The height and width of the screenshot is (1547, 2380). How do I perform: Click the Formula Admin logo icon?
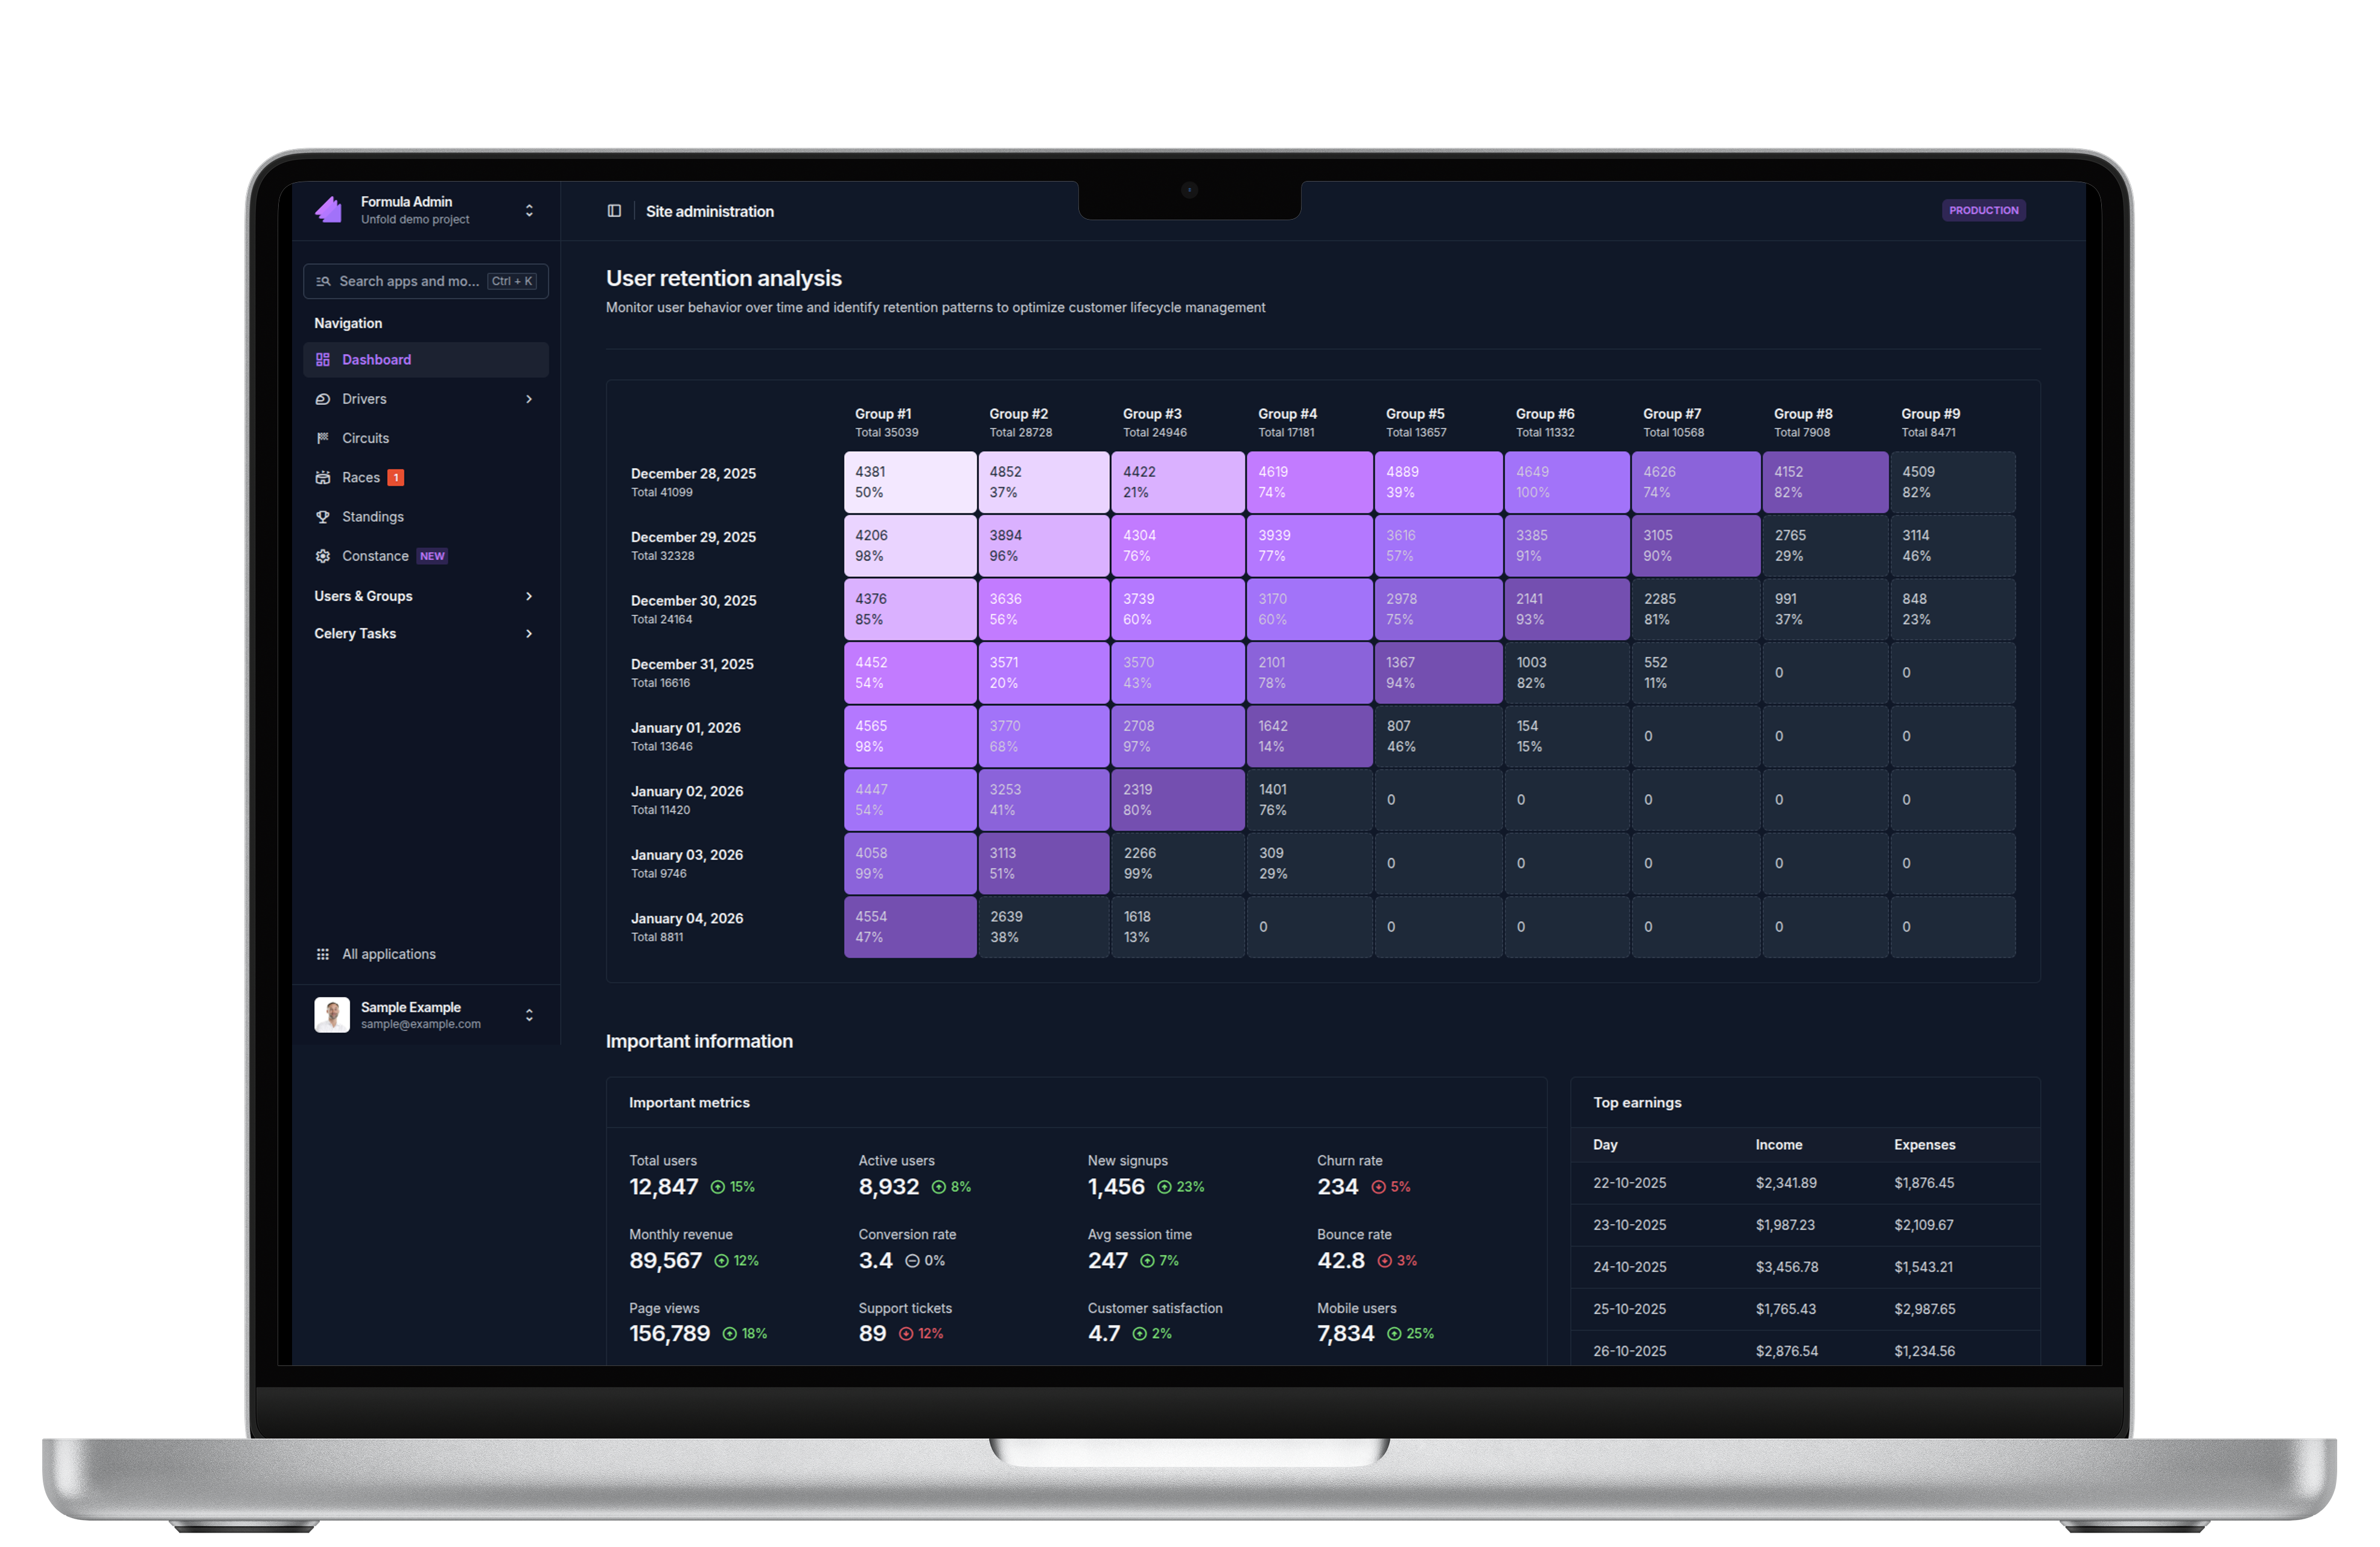click(329, 210)
